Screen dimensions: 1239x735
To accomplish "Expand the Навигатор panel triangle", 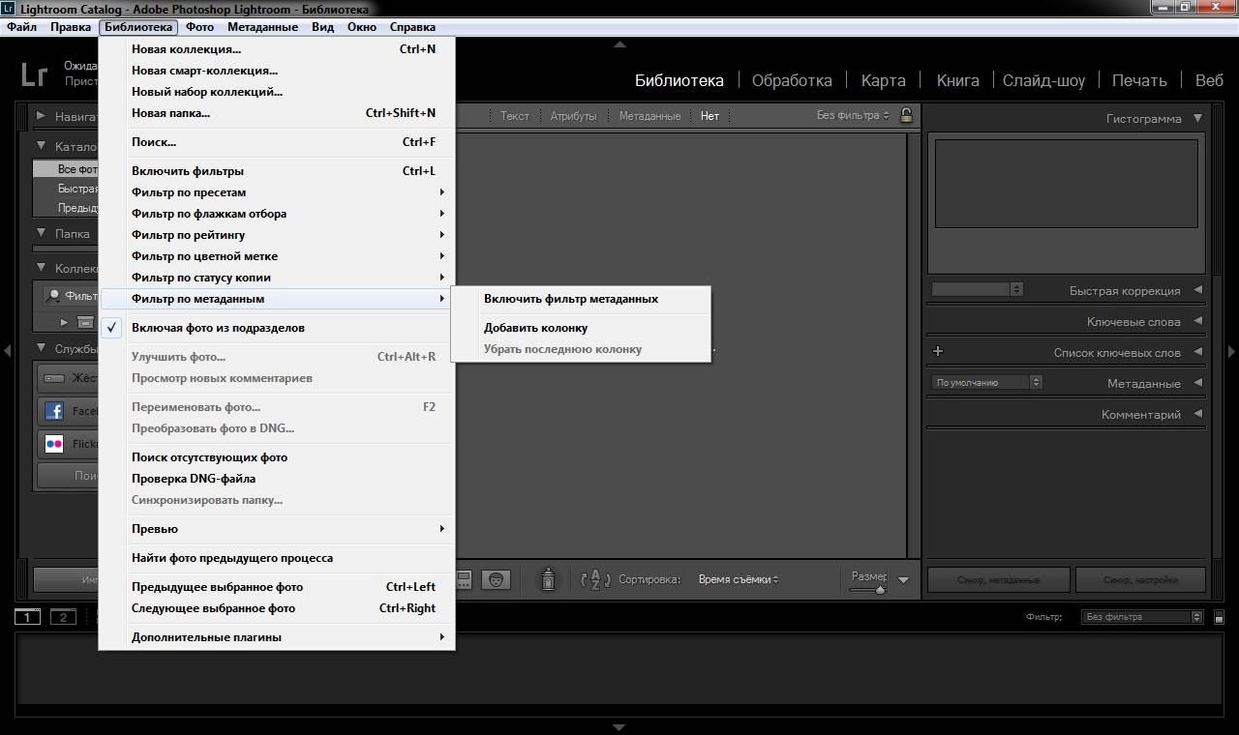I will (42, 116).
